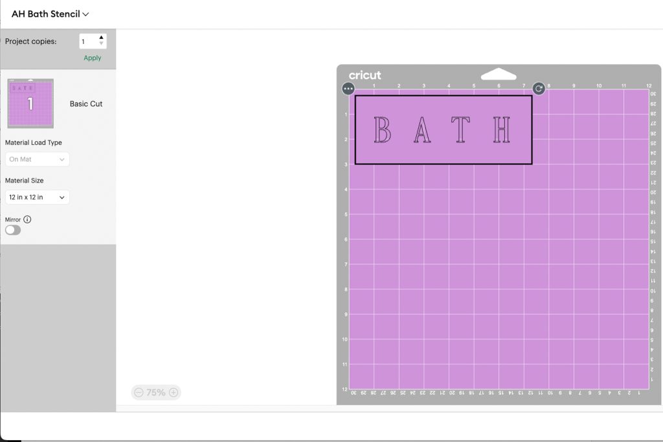Toggle the Mirror switch on

pyautogui.click(x=13, y=230)
